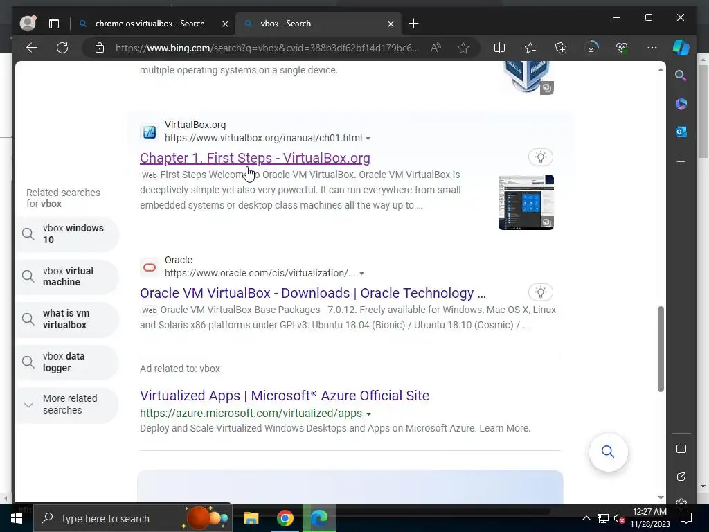Open a new tab with plus button
Viewport: 709px width, 532px height.
tap(413, 24)
